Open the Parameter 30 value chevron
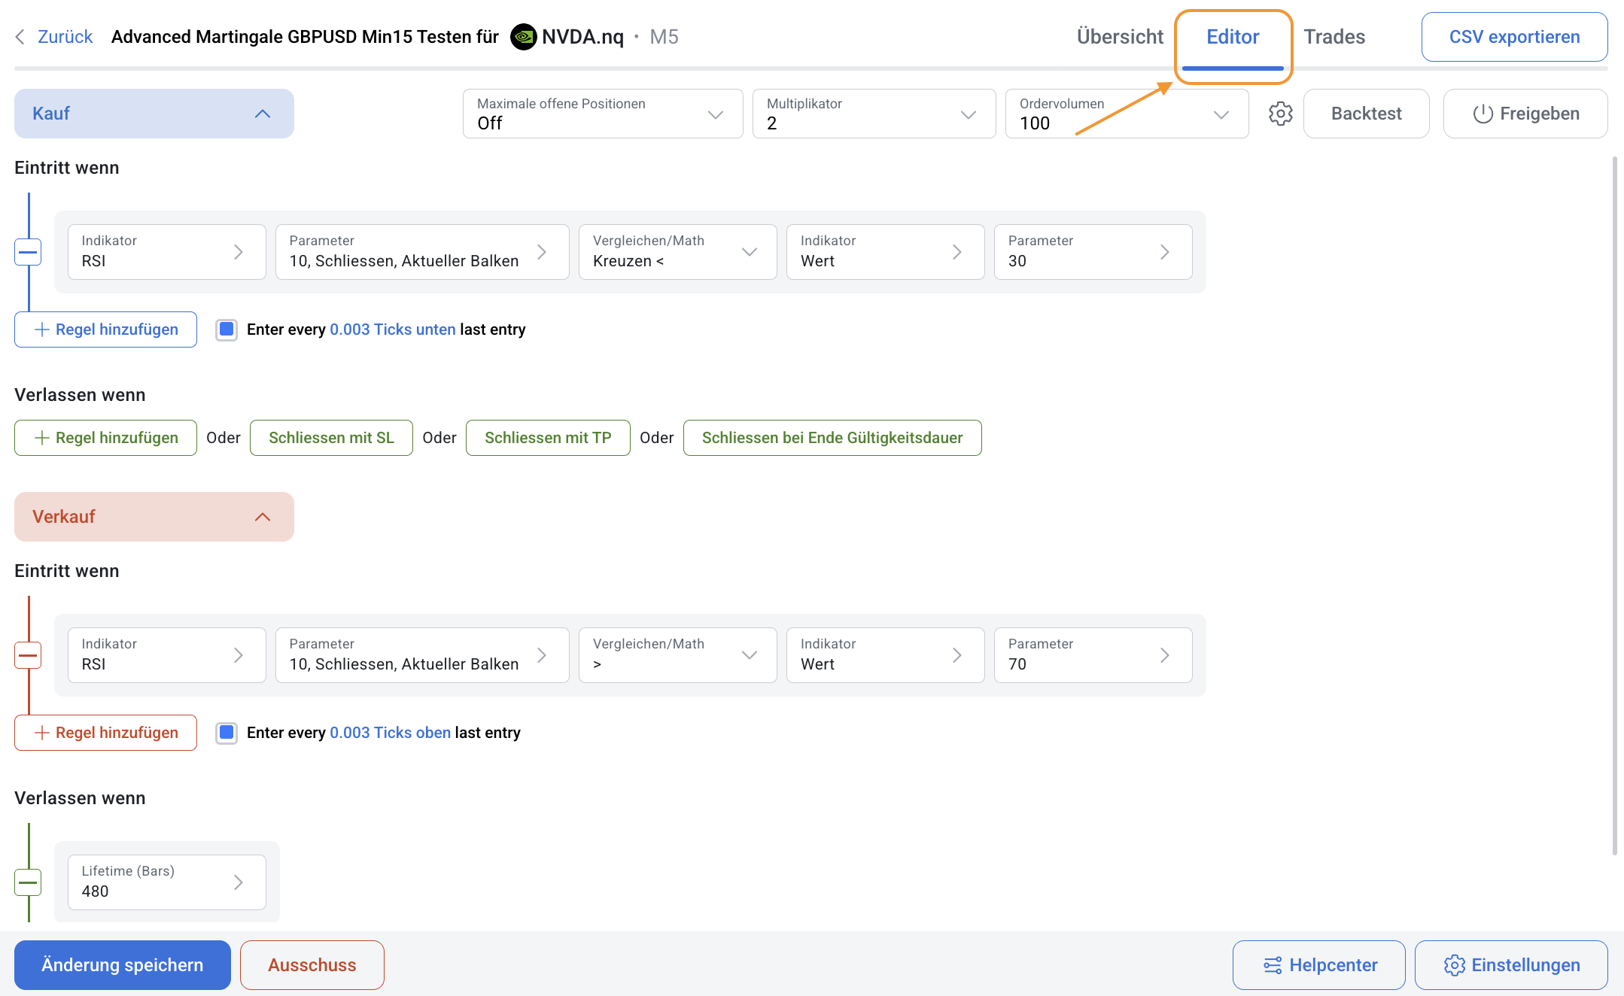This screenshot has height=996, width=1624. click(1164, 252)
